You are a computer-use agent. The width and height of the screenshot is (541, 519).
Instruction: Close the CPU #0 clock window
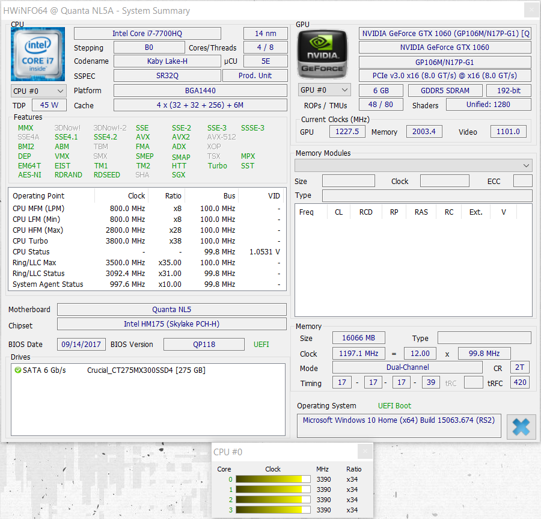coord(365,452)
